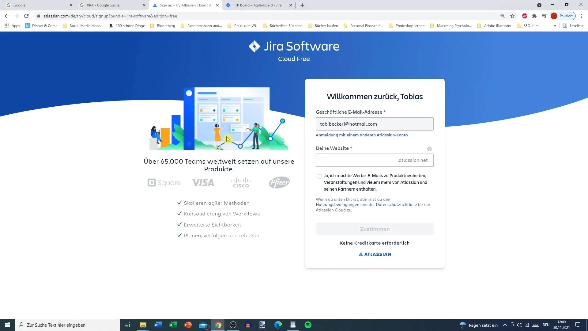Open Microsoft Edge from taskbar
This screenshot has height=331, width=588.
coord(278,325)
